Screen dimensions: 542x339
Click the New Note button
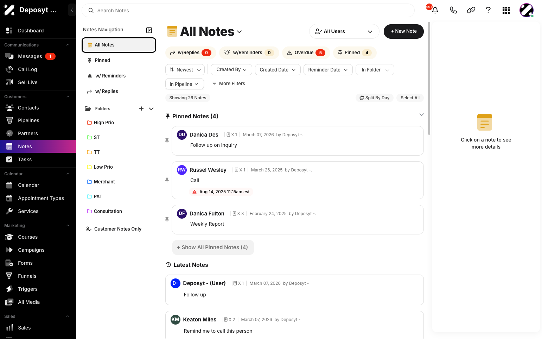[x=404, y=31]
